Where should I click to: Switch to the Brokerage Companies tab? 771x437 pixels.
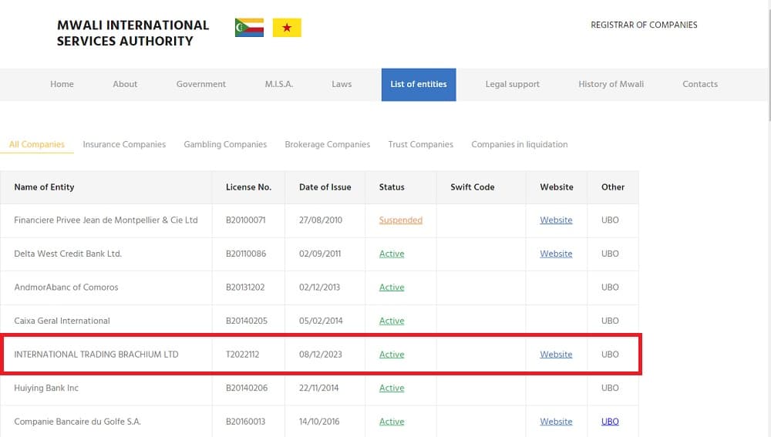(x=328, y=144)
